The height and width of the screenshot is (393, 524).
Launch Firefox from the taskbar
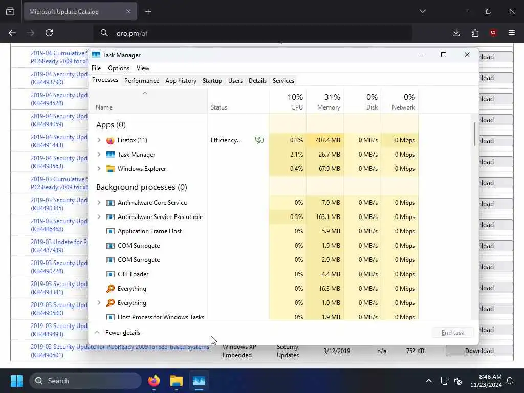pyautogui.click(x=154, y=381)
